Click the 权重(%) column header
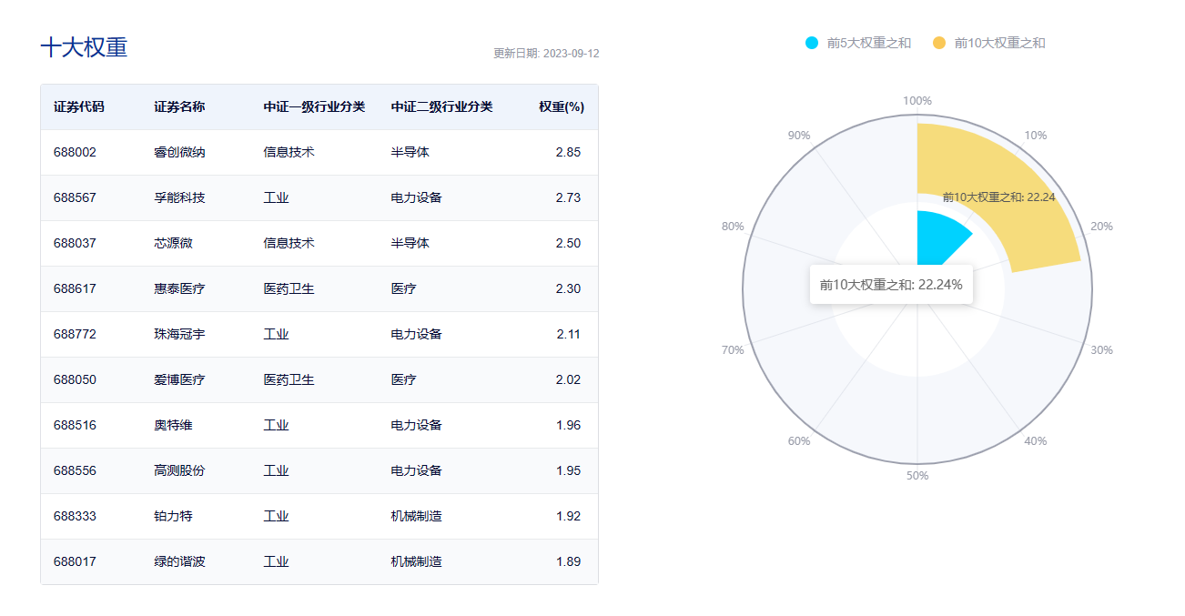 pyautogui.click(x=561, y=106)
